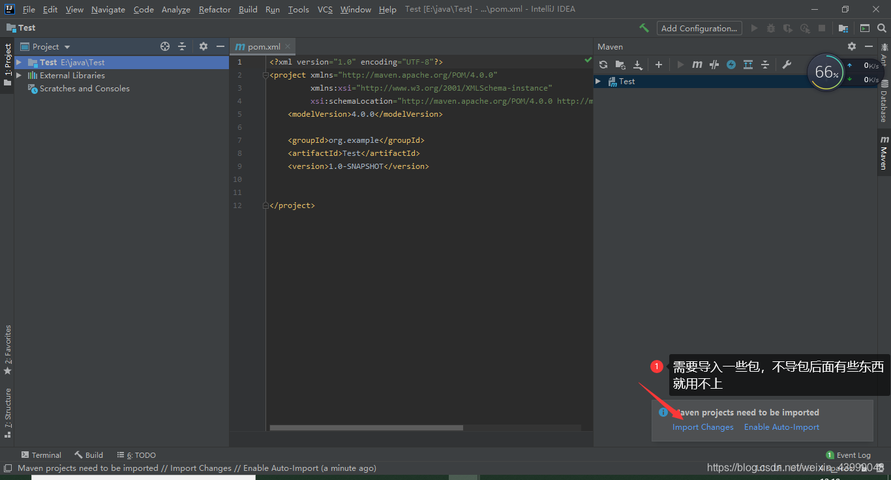Screen dimensions: 891x480
Task: Open Project panel gear settings
Action: [x=204, y=46]
